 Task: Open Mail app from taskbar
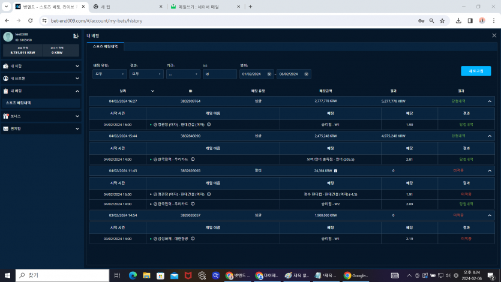(174, 275)
